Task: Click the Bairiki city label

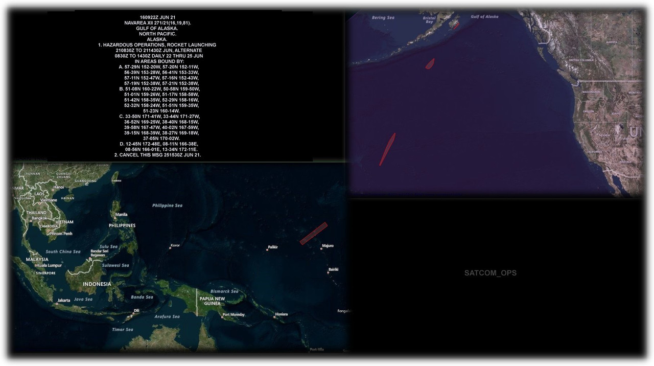Action: point(334,269)
